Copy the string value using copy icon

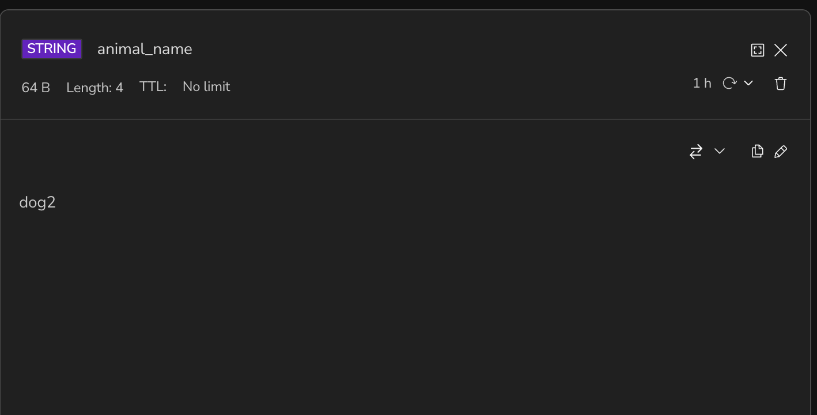(758, 151)
